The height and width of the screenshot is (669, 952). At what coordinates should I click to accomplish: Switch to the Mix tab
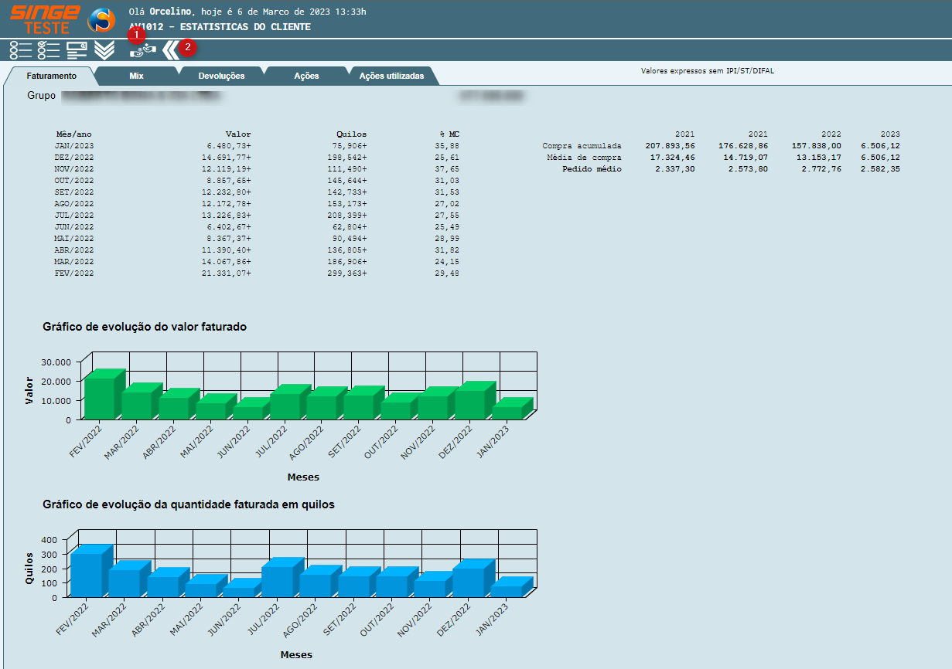[x=137, y=76]
